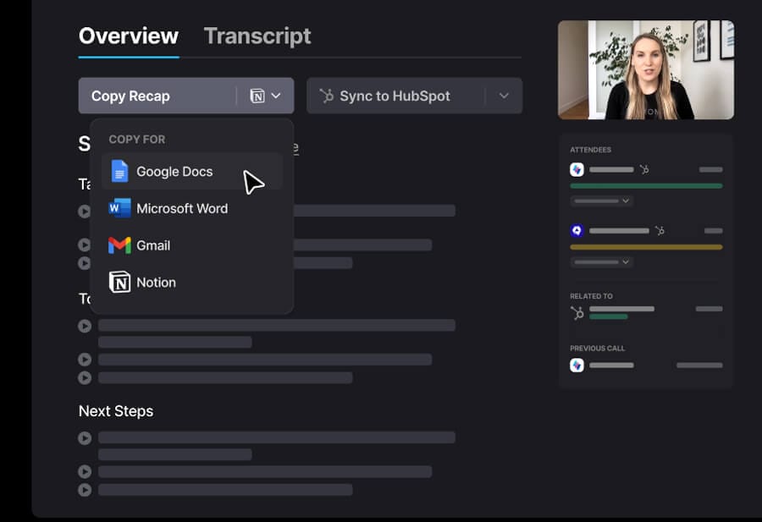Expand the Sync to HubSpot chevron
This screenshot has height=522, width=762.
(504, 96)
